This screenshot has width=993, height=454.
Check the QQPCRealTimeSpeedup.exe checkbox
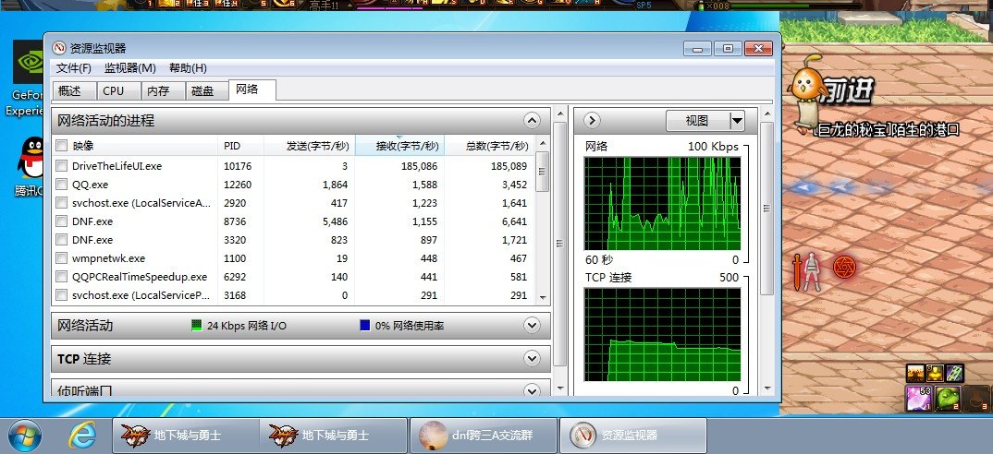click(61, 276)
